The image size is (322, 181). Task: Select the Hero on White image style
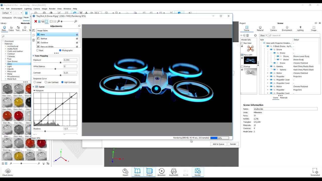(58, 47)
